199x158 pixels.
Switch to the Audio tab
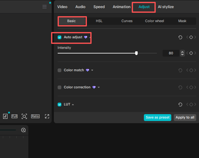coord(80,7)
